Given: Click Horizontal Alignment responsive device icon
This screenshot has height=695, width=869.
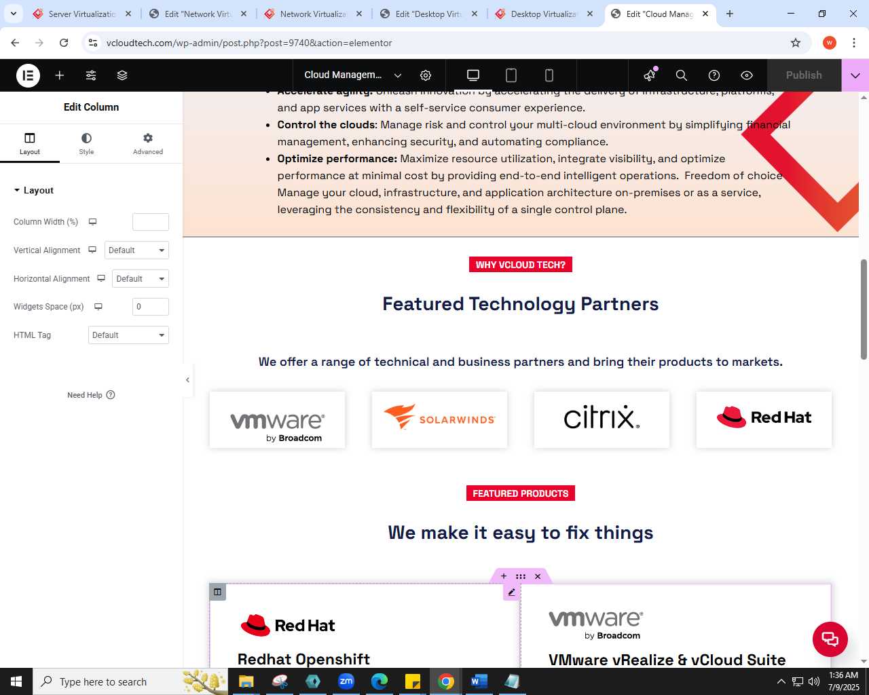Looking at the screenshot, I should [x=101, y=279].
